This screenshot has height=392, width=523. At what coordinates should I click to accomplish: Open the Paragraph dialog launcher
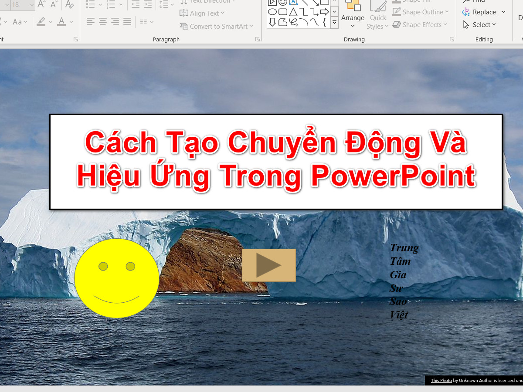pos(258,39)
